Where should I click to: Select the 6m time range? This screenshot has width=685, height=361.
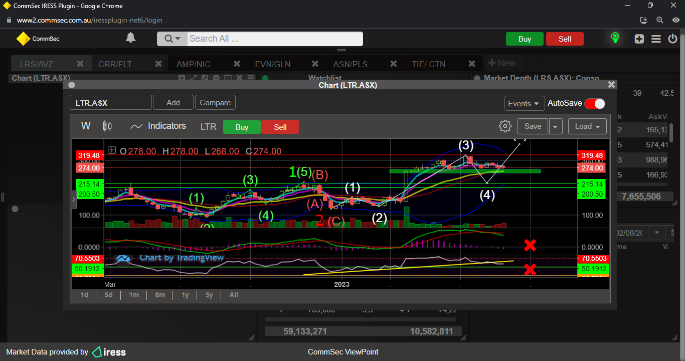coord(160,295)
